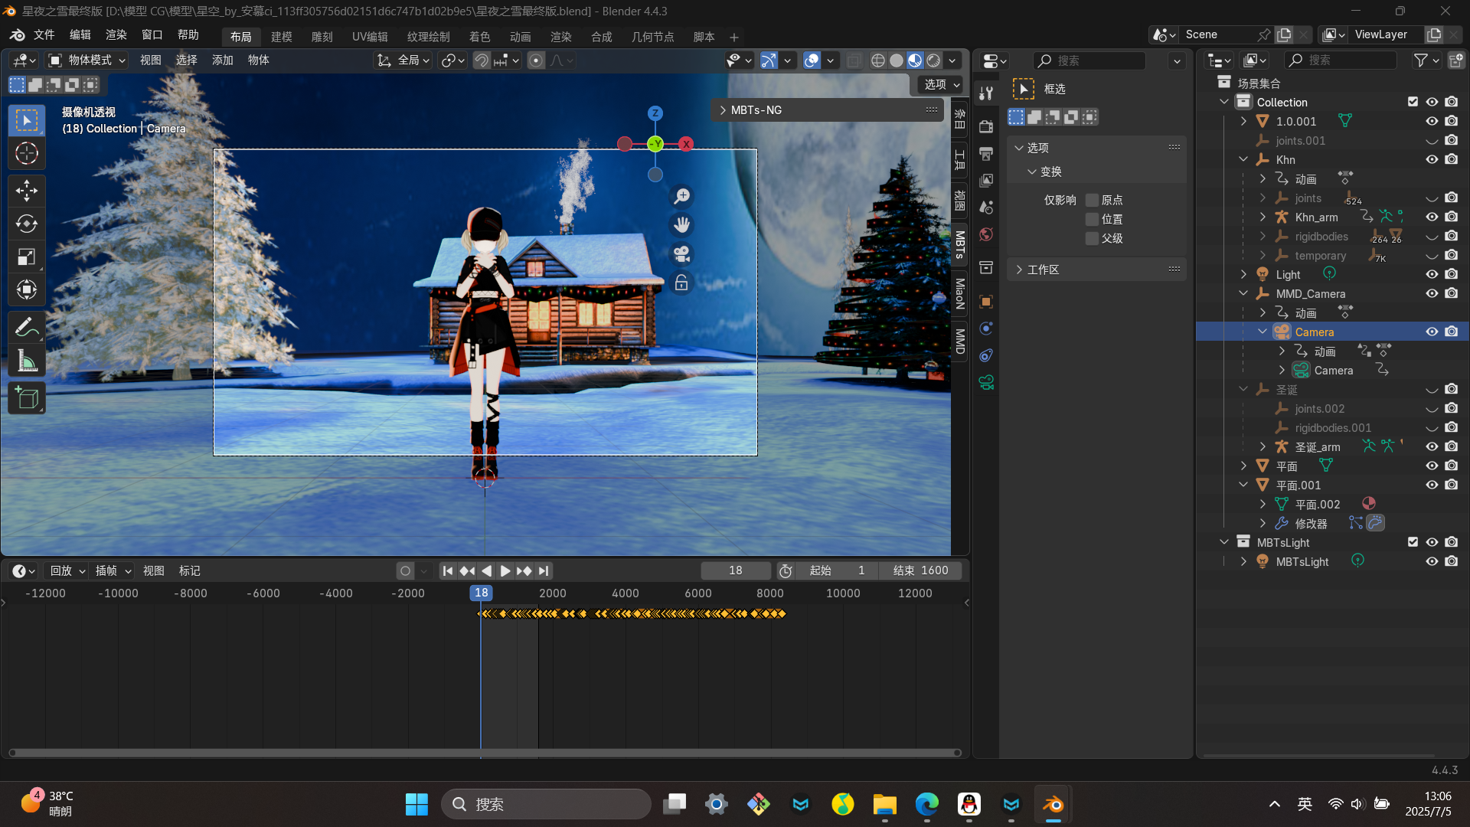
Task: Open the Camera data properties tab icon
Action: point(986,382)
